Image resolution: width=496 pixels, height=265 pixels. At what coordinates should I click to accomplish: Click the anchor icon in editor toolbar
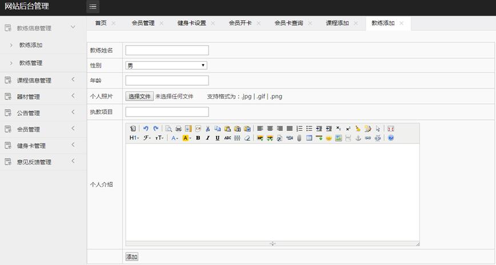358,138
